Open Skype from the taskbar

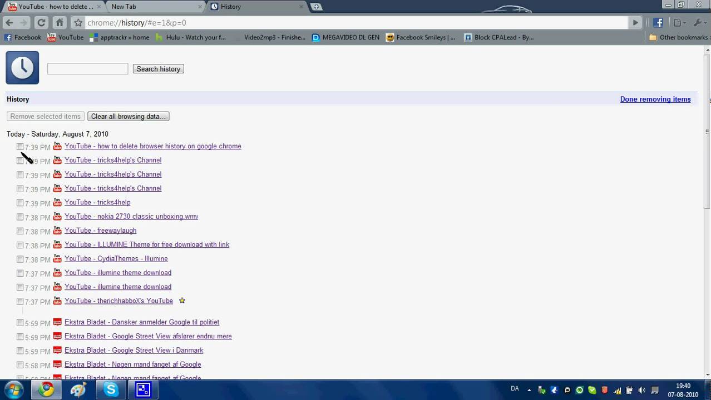[x=111, y=389]
